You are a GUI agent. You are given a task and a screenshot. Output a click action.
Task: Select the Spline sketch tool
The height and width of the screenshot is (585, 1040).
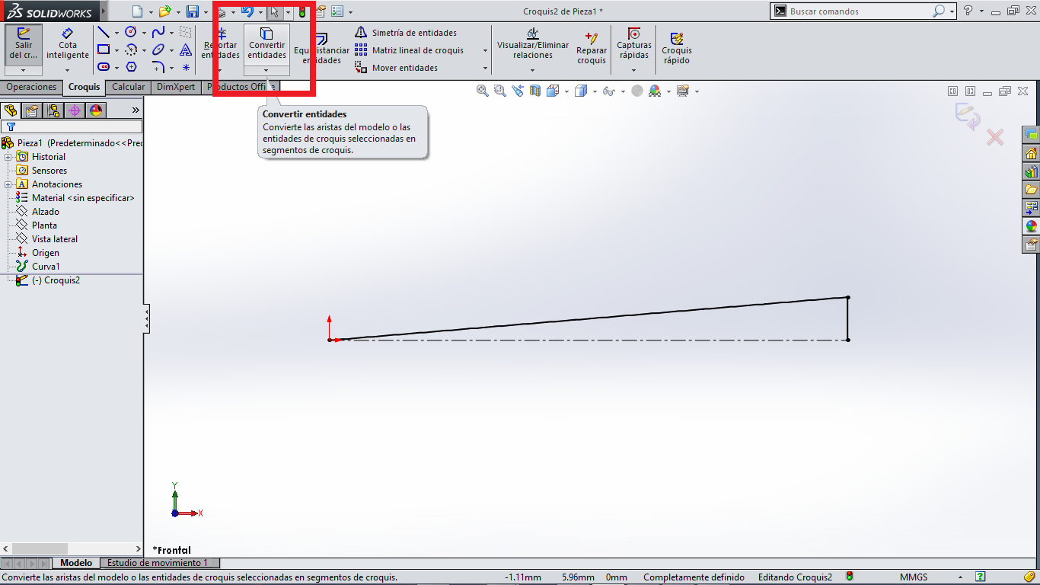click(x=158, y=32)
